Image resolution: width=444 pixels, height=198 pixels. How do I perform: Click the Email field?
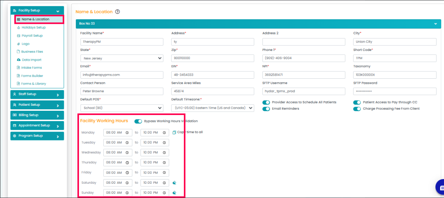(122, 75)
